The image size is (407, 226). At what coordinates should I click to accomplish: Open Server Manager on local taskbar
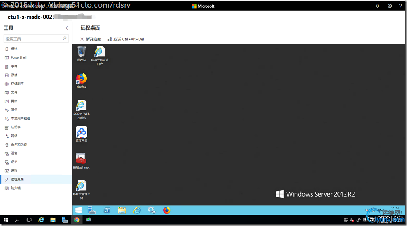65,220
